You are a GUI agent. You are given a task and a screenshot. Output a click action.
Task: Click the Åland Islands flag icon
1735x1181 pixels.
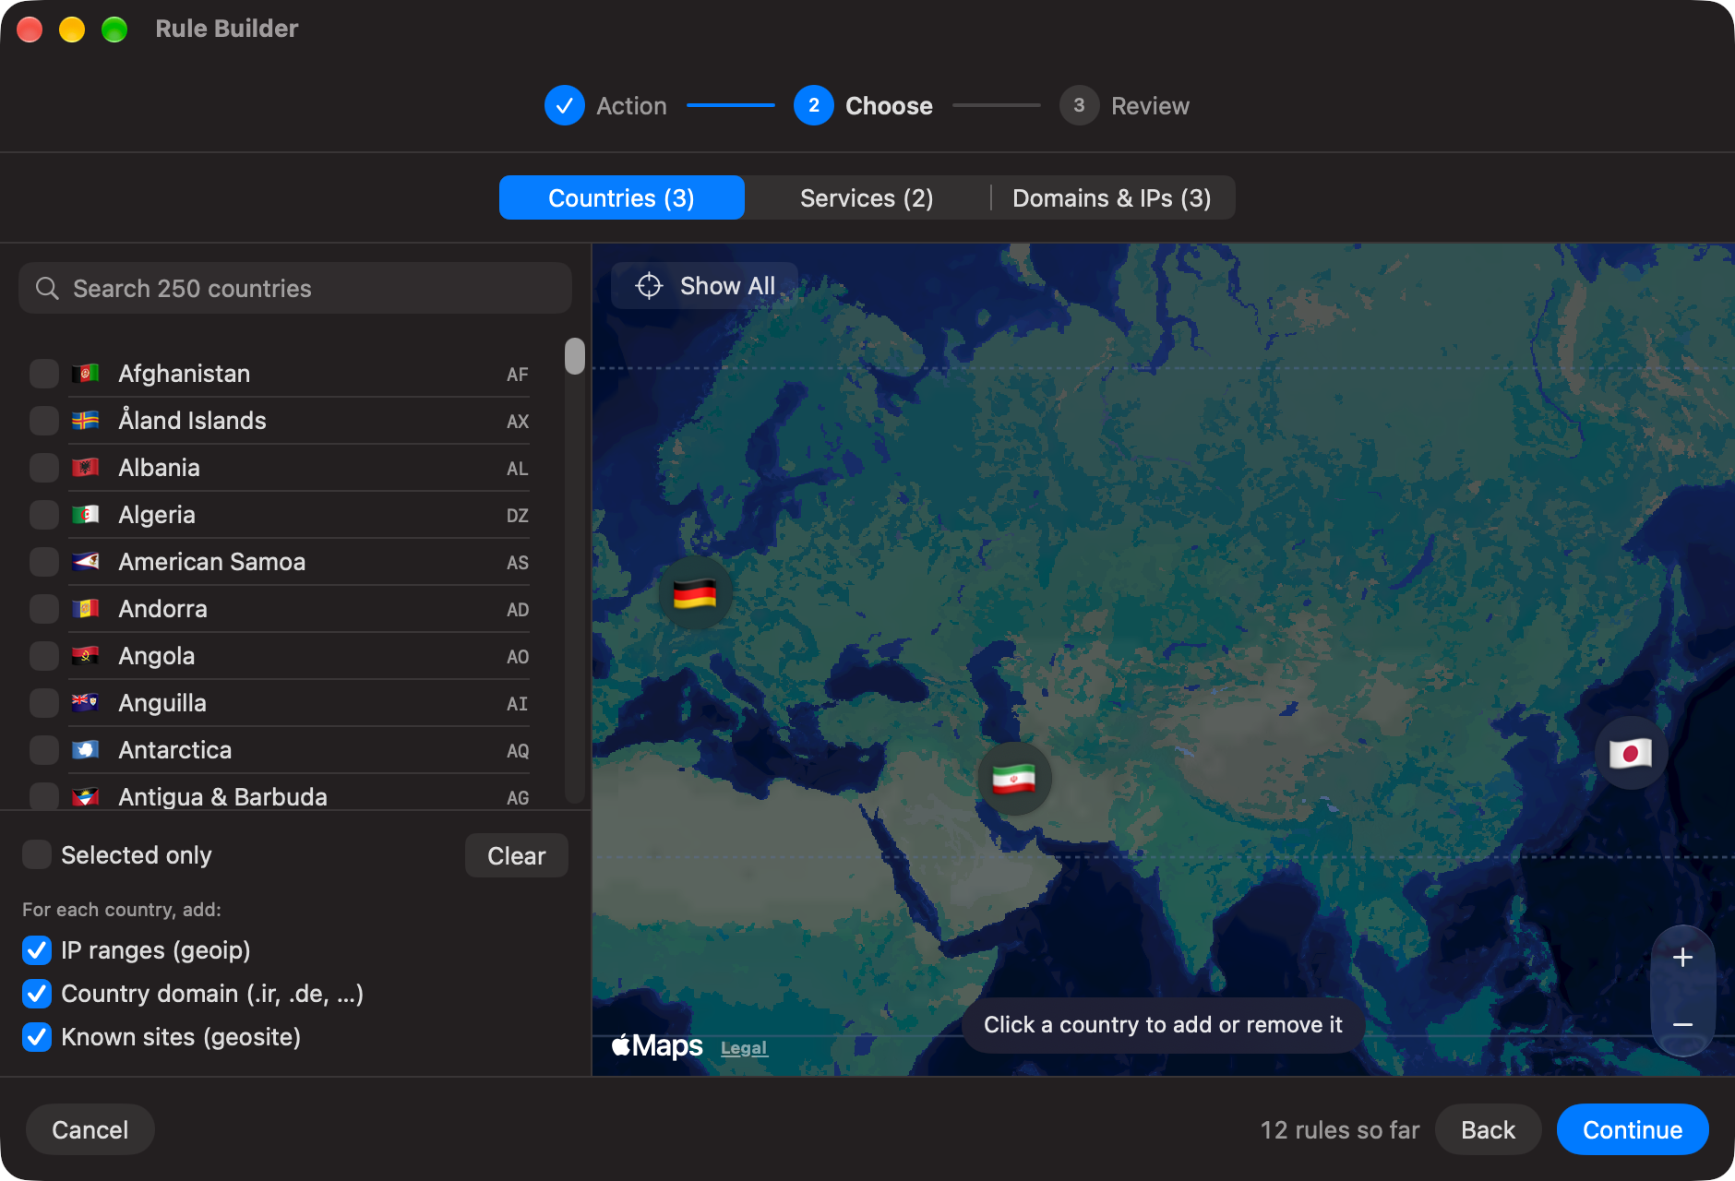click(86, 421)
